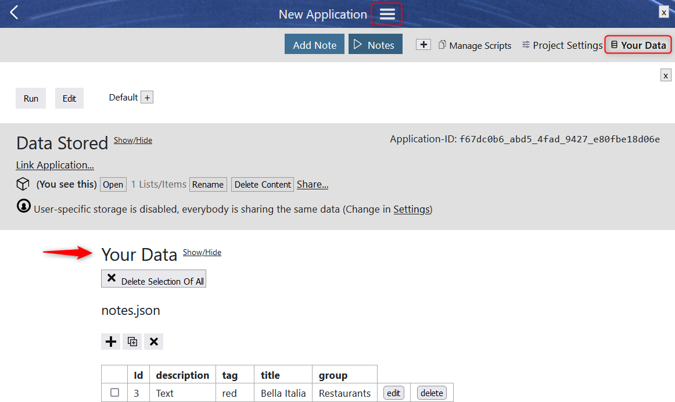This screenshot has height=402, width=675.
Task: Edit the Bella Italia entry
Action: point(393,393)
